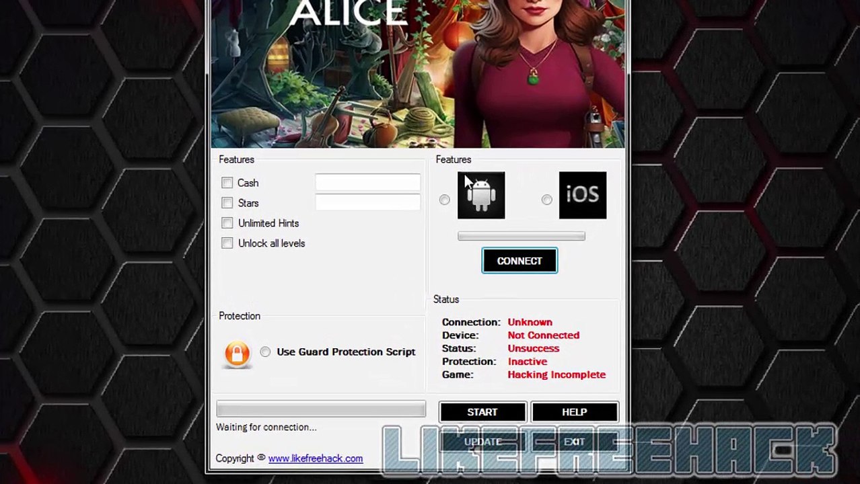Image resolution: width=860 pixels, height=484 pixels.
Task: Click the 'Waiting for connection...' status text
Action: pos(266,427)
